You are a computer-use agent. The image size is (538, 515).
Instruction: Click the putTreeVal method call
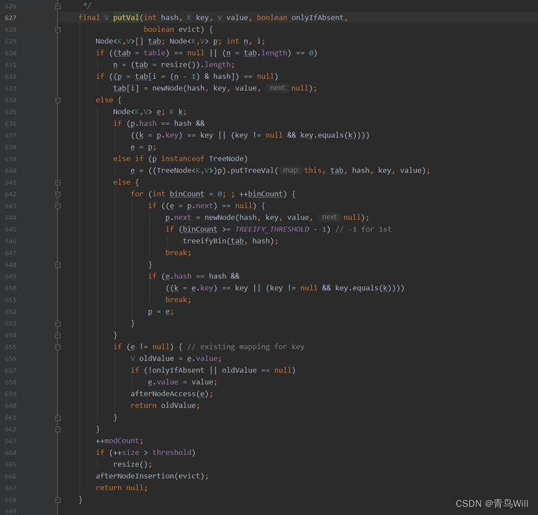(252, 170)
